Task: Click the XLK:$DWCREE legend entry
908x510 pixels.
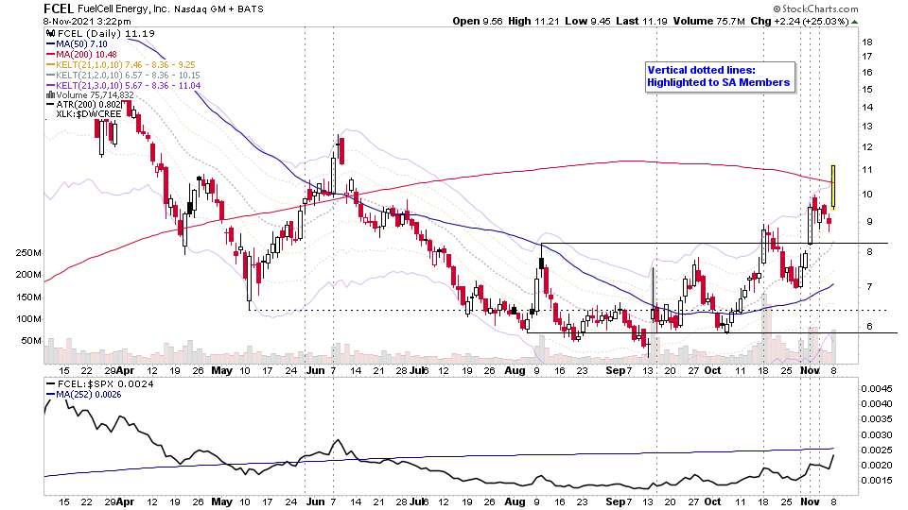Action: pyautogui.click(x=89, y=114)
